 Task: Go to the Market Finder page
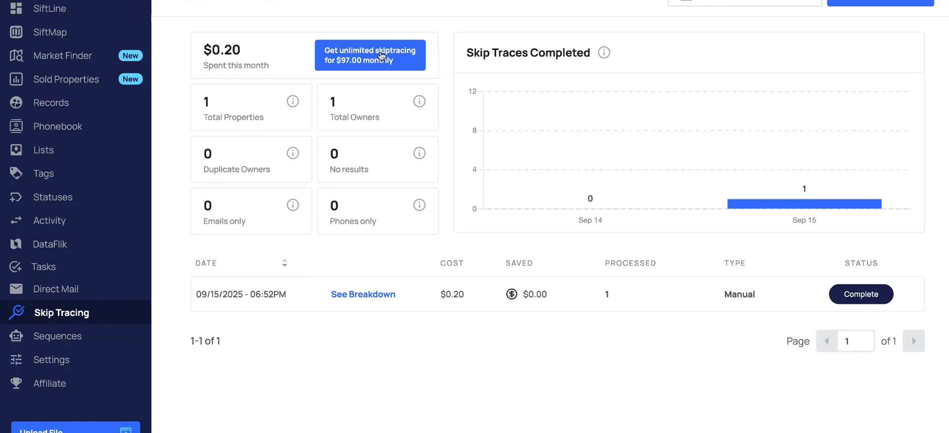[62, 55]
